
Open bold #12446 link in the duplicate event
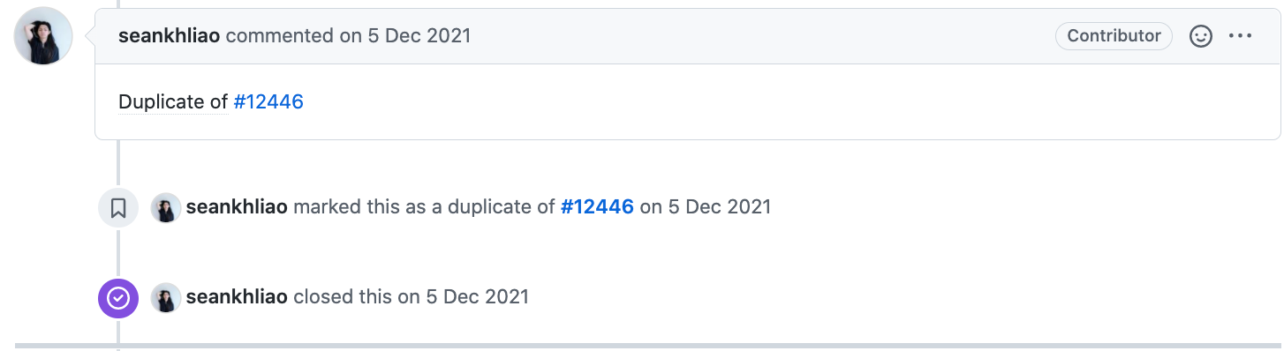(598, 207)
